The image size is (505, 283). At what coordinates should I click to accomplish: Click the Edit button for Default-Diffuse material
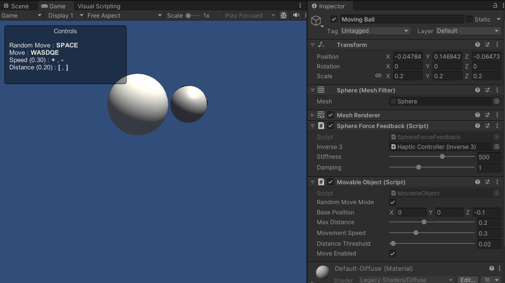click(x=467, y=280)
